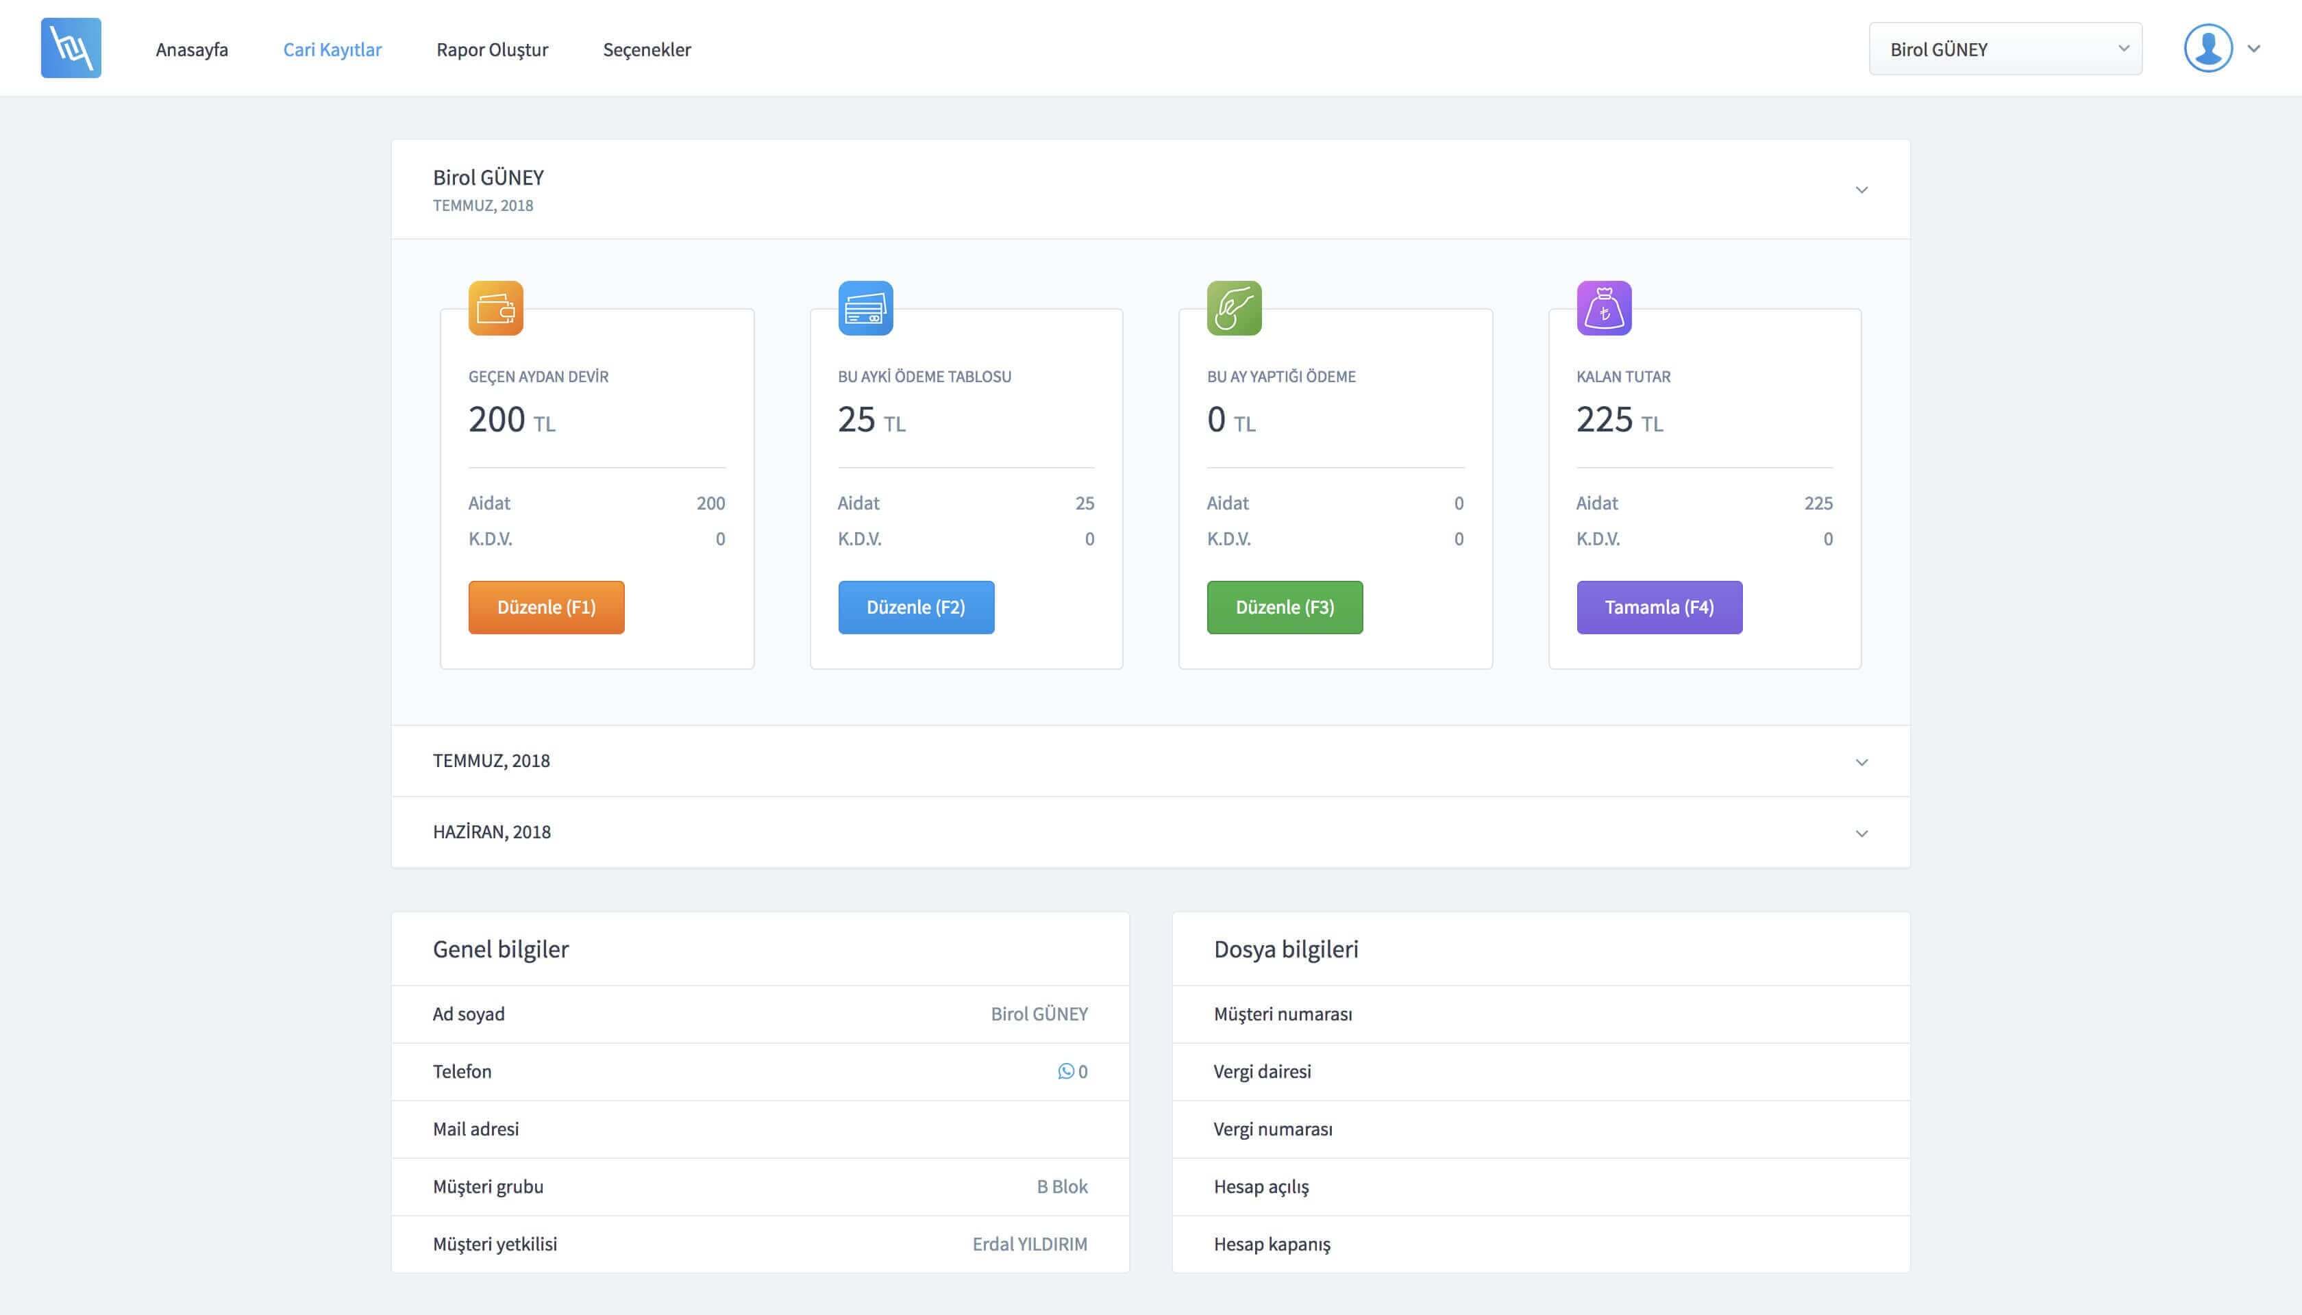Click the blue credit card icon
Viewport: 2302px width, 1315px height.
865,309
